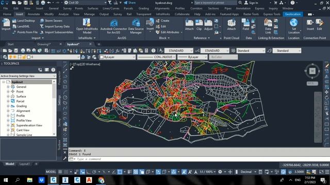Click the Share button
The image size is (330, 185).
pos(129,3)
